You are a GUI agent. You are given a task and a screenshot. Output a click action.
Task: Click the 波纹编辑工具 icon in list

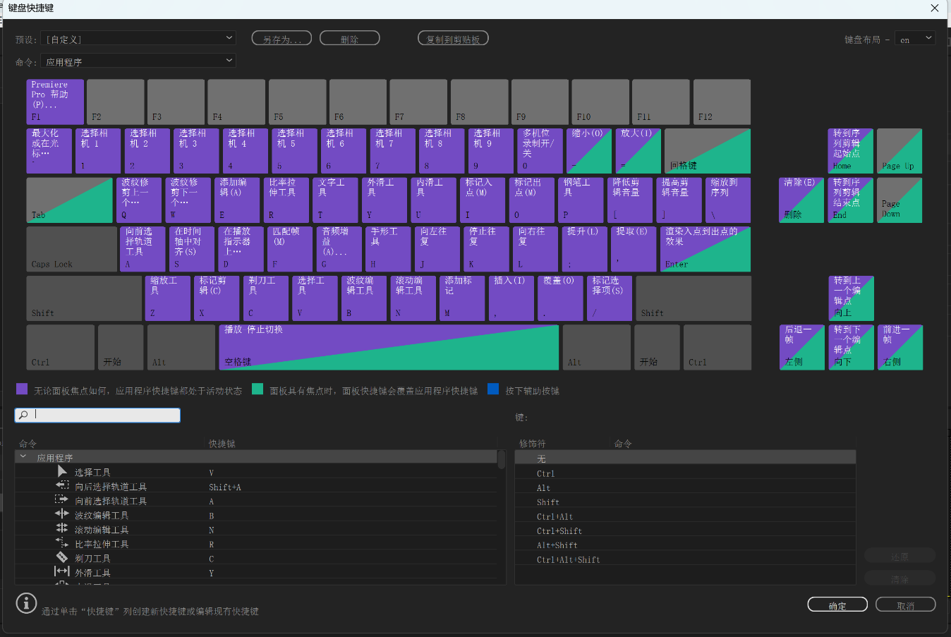tap(62, 514)
